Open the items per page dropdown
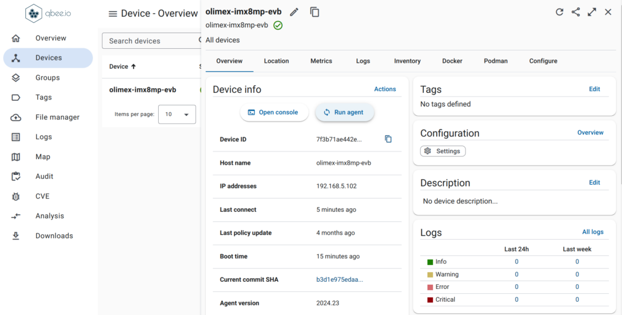 coord(177,114)
